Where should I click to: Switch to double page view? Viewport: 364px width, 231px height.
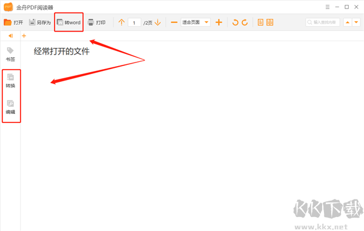click(270, 22)
